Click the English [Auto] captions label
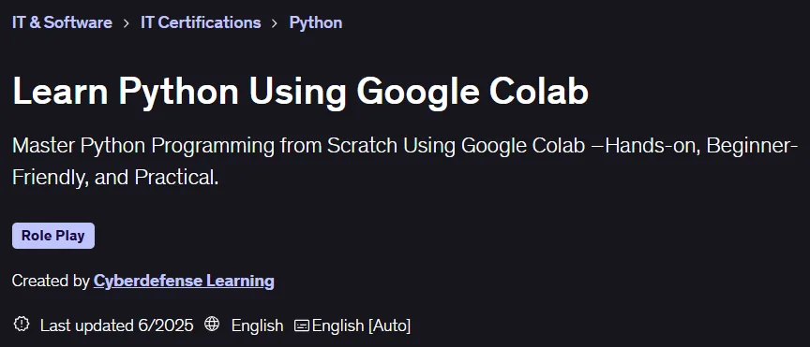The image size is (810, 347). (x=362, y=325)
